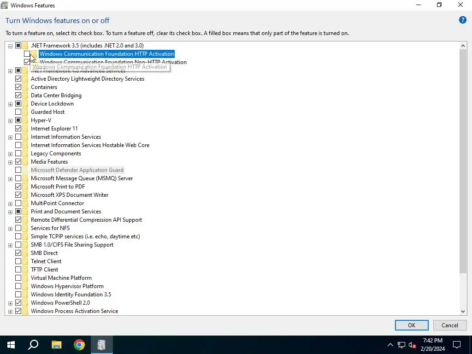Click the folder icon beside Containers
Viewport: 472px width, 354px height.
[x=25, y=87]
